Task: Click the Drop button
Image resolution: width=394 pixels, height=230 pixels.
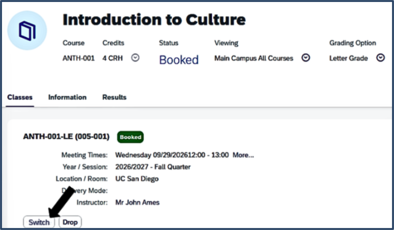Action: coord(70,222)
